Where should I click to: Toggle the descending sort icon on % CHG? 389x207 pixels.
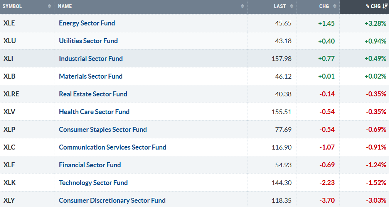[385, 7]
